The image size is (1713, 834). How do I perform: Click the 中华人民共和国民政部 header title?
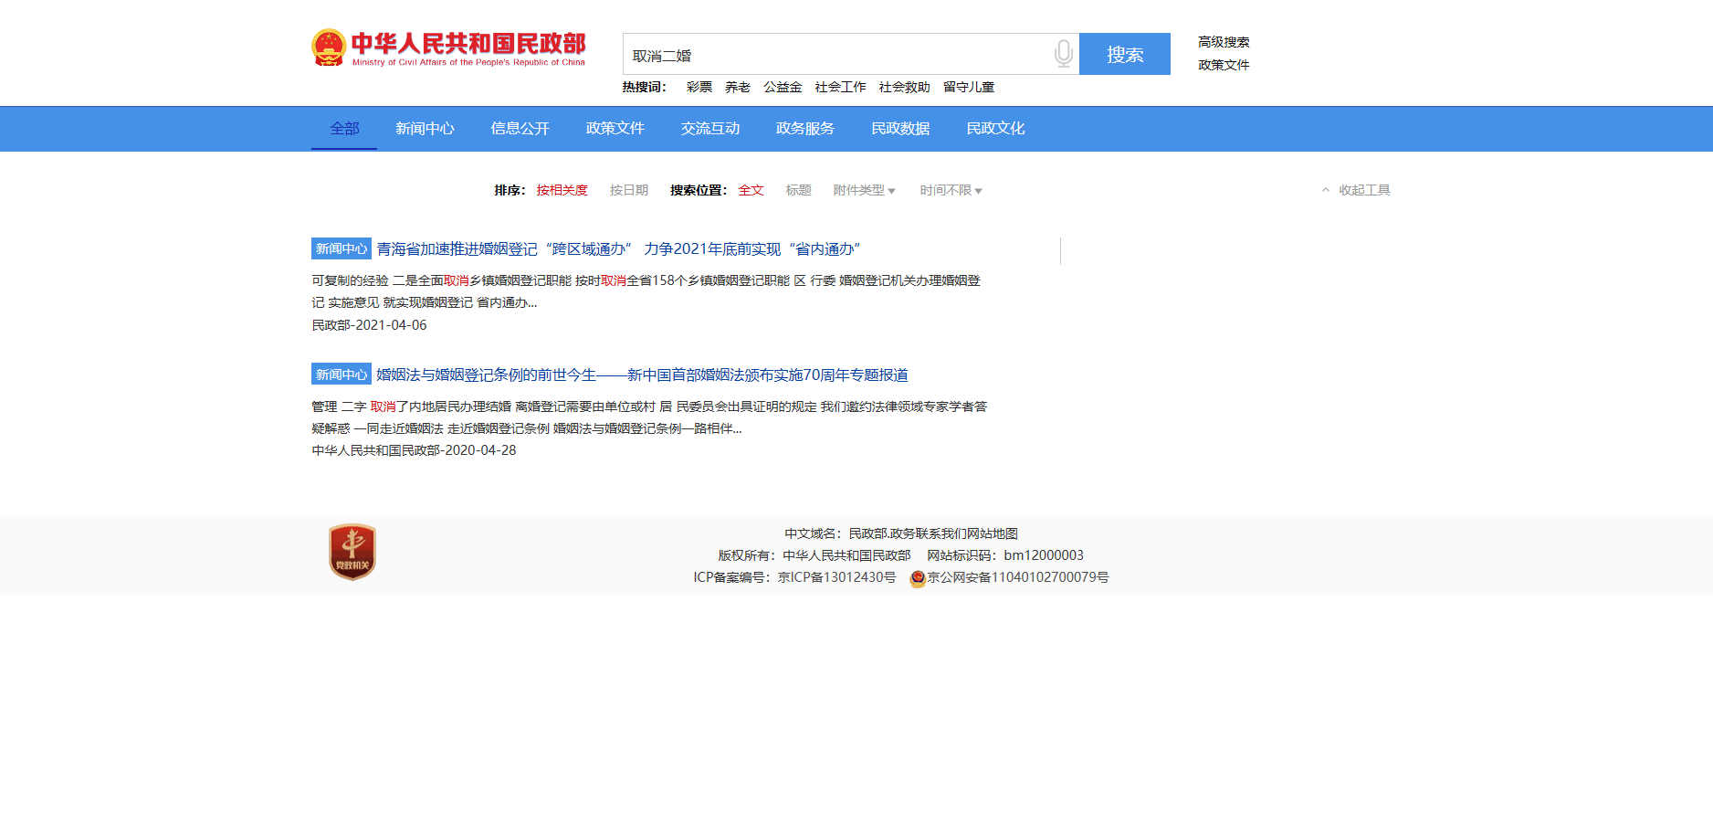point(468,48)
